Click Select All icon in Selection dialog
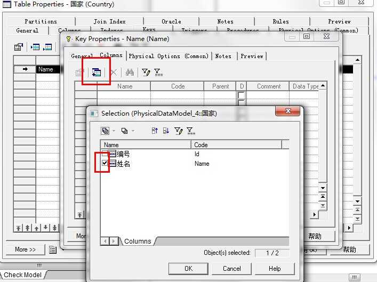 pos(105,131)
